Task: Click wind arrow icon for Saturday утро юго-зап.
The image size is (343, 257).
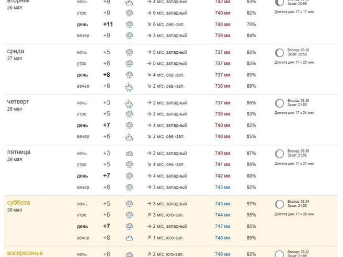Action: coord(149,215)
